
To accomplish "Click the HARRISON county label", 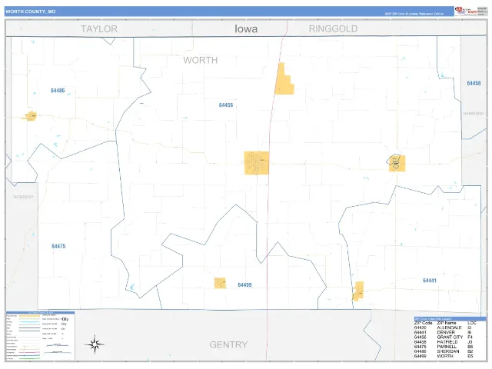I will [474, 113].
